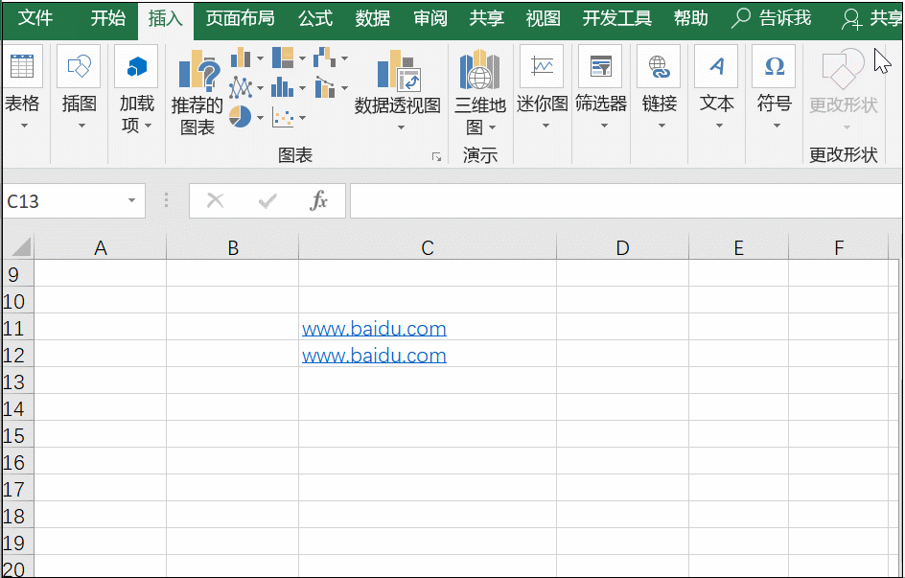This screenshot has width=905, height=578.
Task: Open the 文本 Text icon
Action: [716, 67]
